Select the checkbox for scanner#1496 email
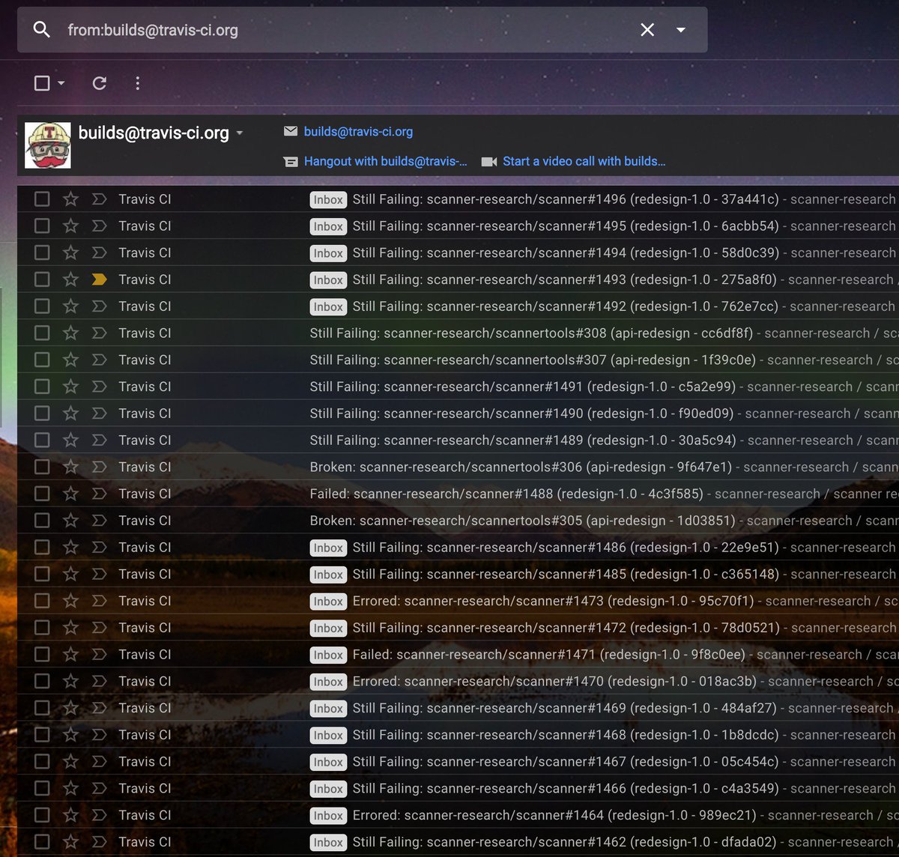The width and height of the screenshot is (899, 857). pyautogui.click(x=42, y=199)
